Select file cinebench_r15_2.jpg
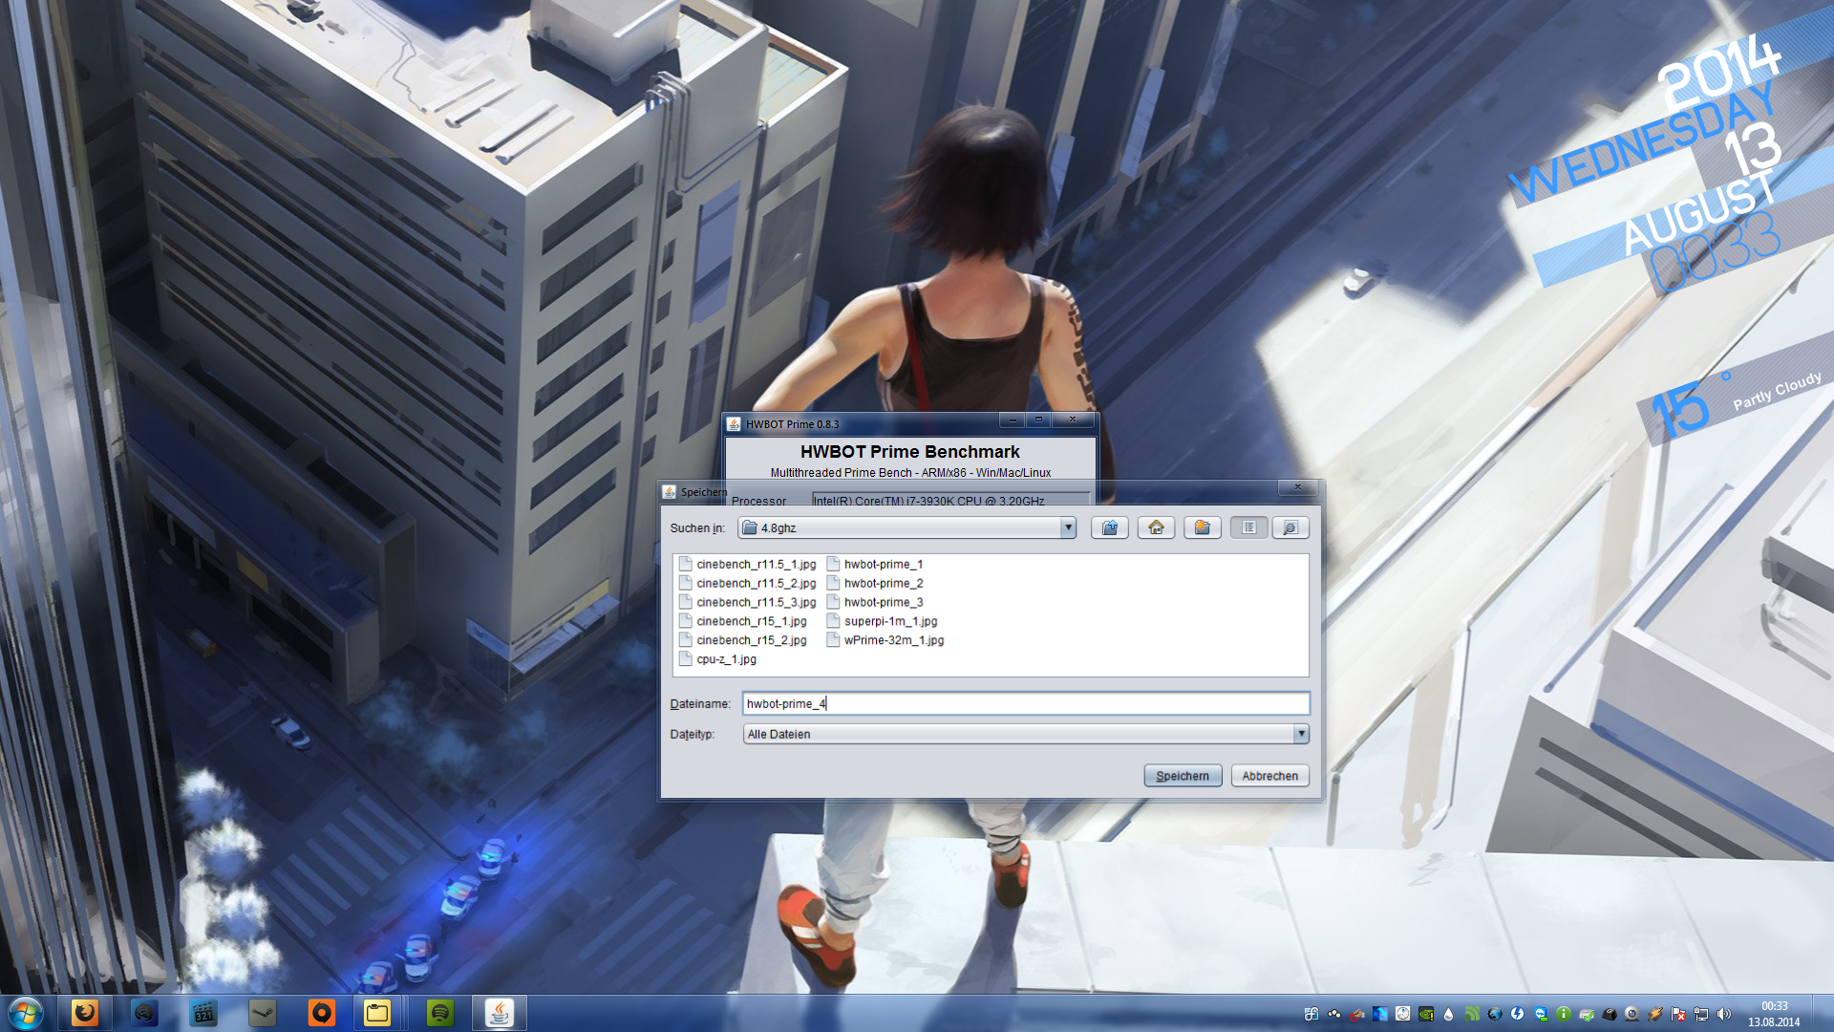This screenshot has width=1834, height=1032. [743, 640]
